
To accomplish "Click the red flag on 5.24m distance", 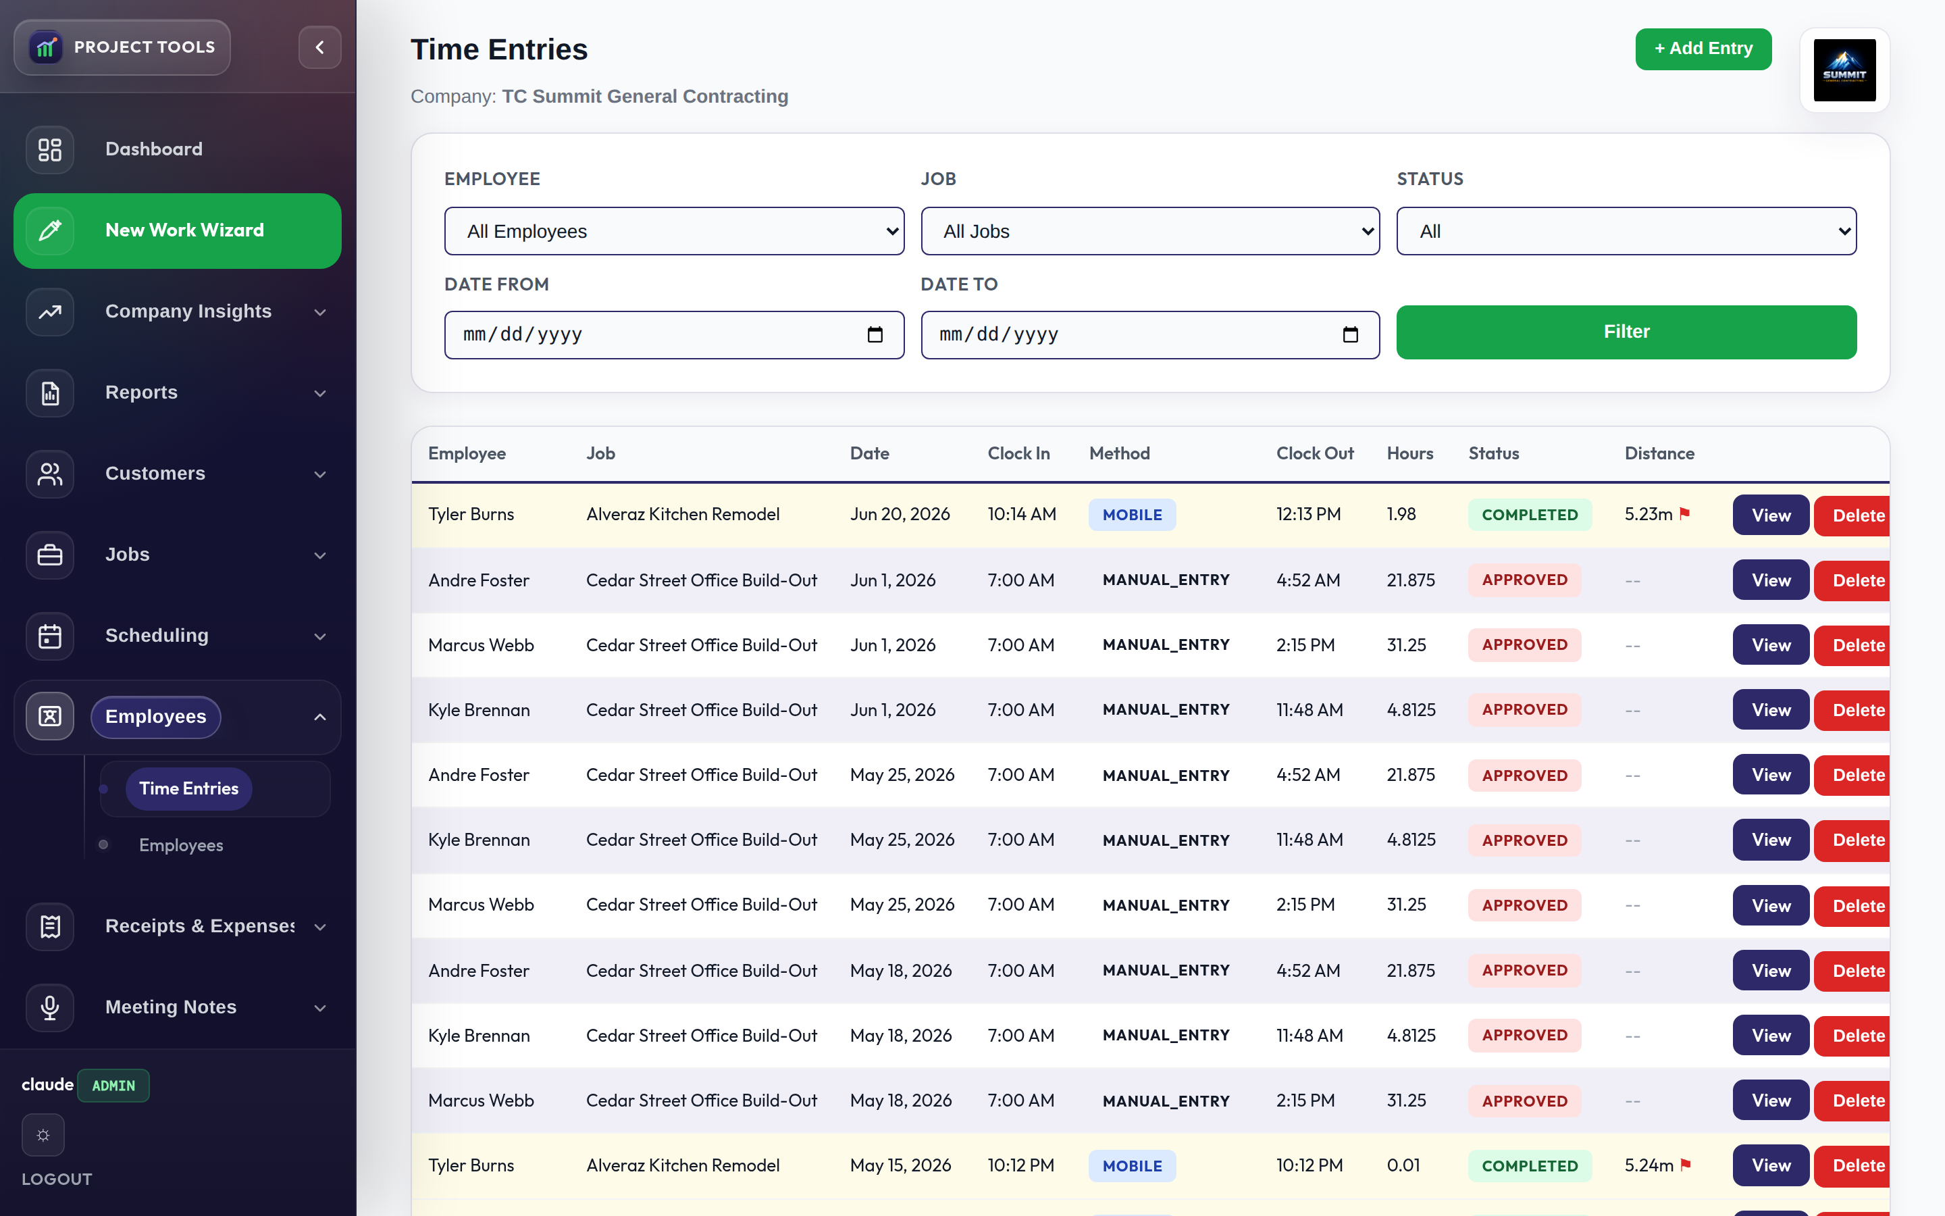I will click(1686, 1165).
